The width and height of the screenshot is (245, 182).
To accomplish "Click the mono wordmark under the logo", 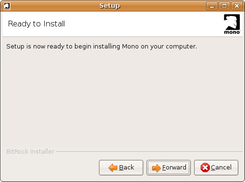I will tap(232, 32).
